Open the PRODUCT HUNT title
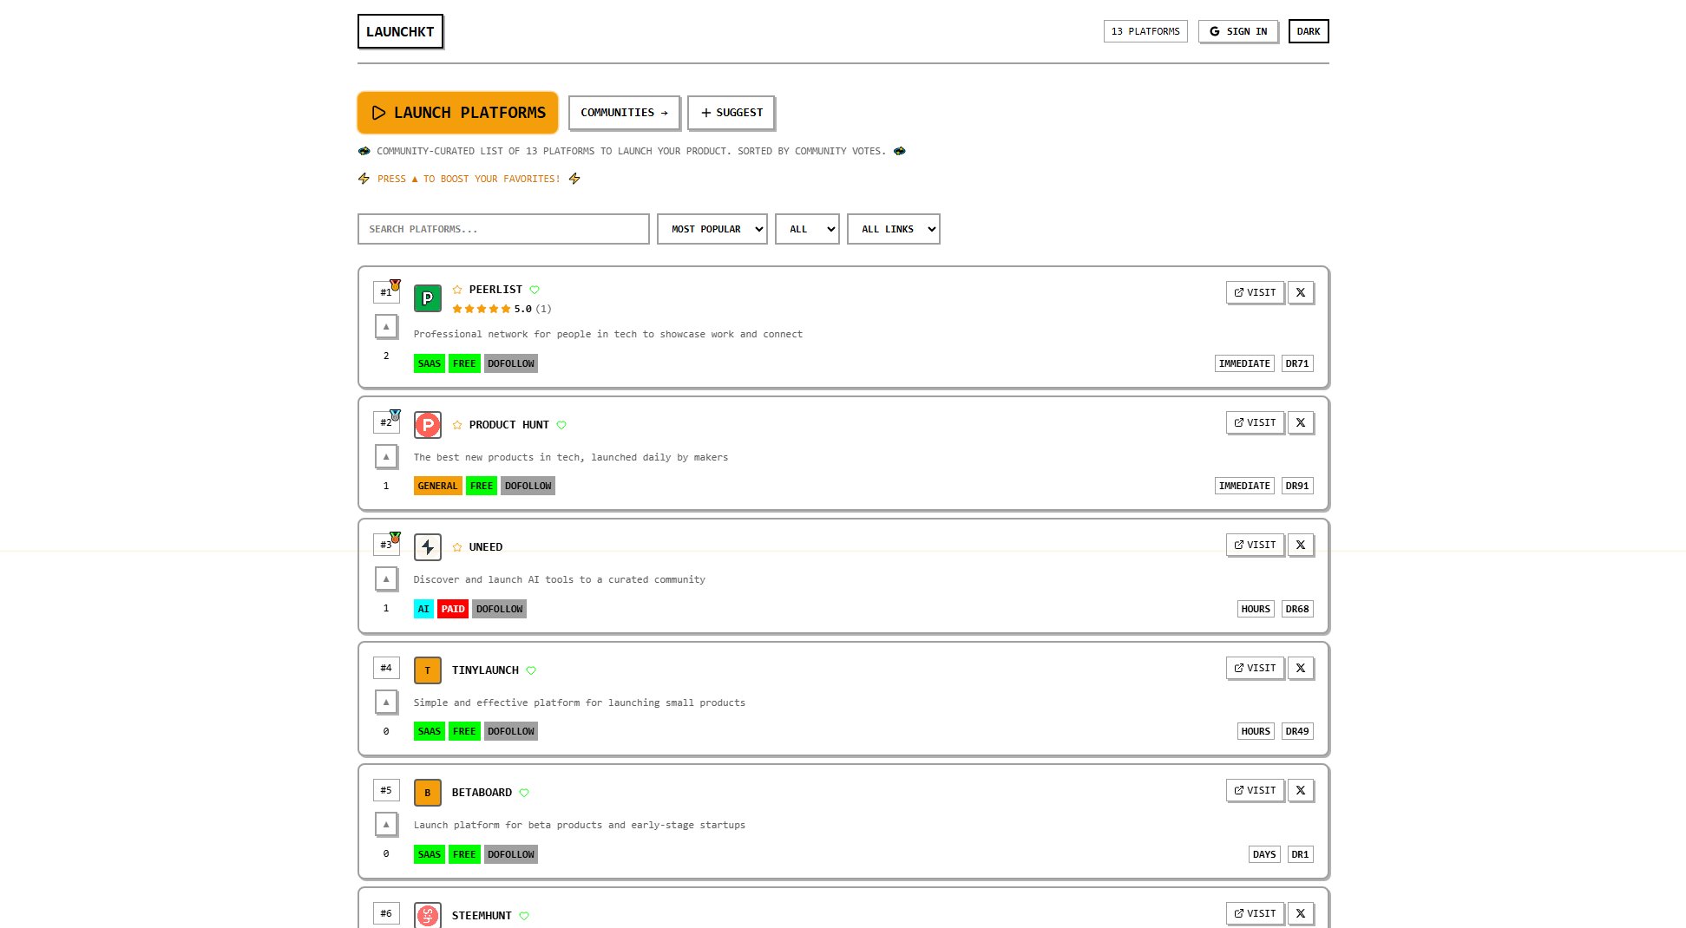The height and width of the screenshot is (928, 1686). [509, 425]
